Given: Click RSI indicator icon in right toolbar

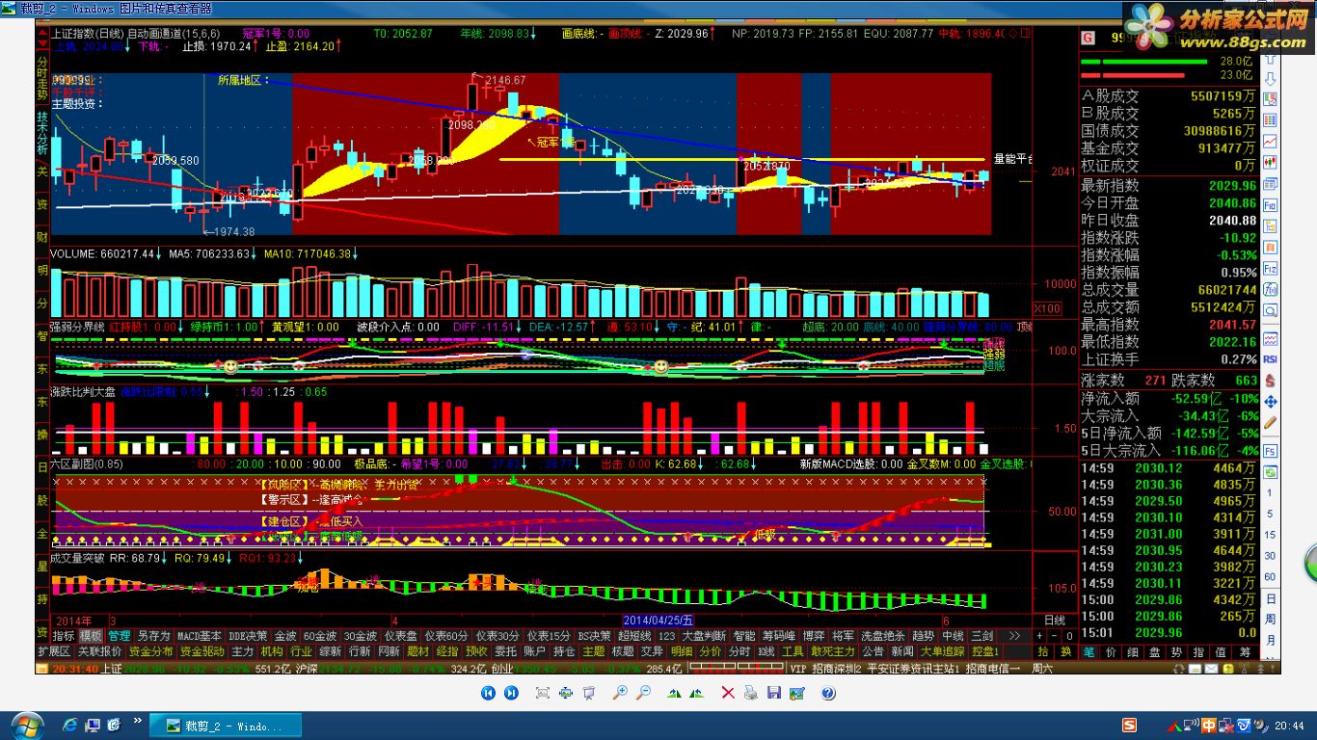Looking at the screenshot, I should point(1270,358).
